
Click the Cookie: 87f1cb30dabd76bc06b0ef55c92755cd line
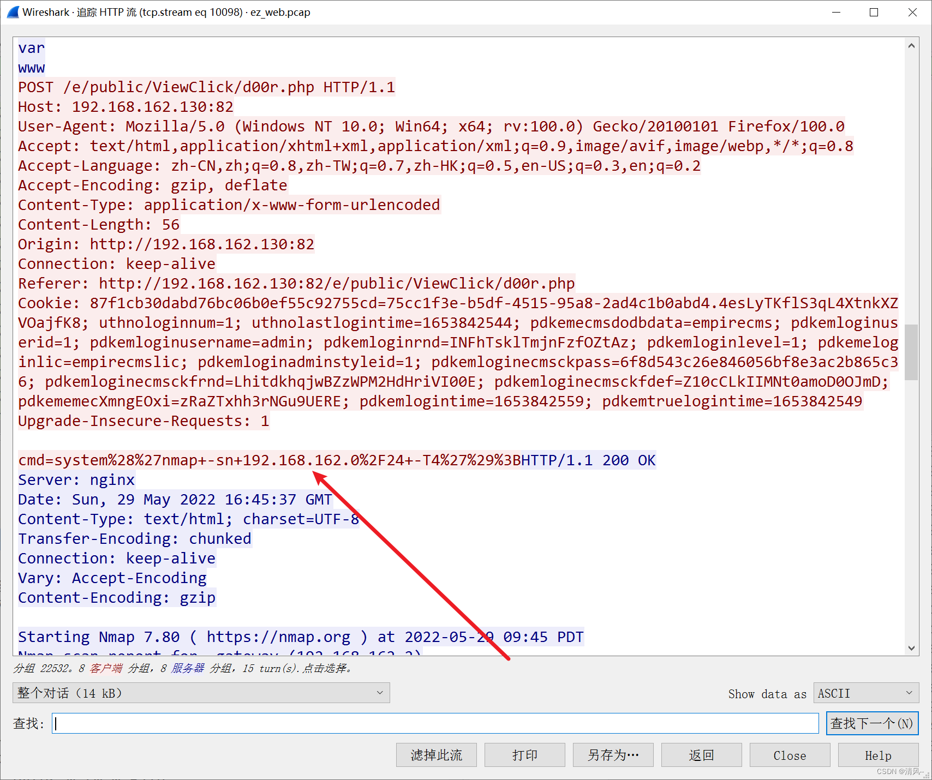(x=458, y=303)
